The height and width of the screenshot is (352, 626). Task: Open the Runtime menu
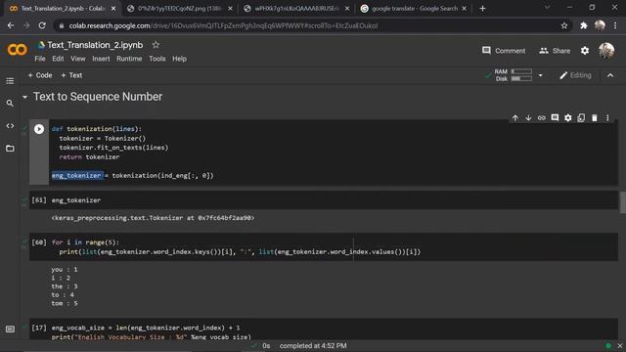click(x=129, y=59)
